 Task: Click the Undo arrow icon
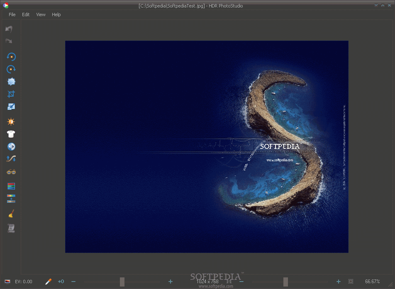(9, 29)
